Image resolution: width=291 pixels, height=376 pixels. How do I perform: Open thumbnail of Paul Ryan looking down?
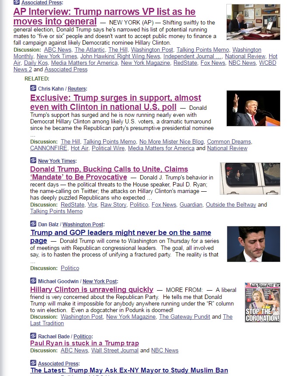point(253,244)
